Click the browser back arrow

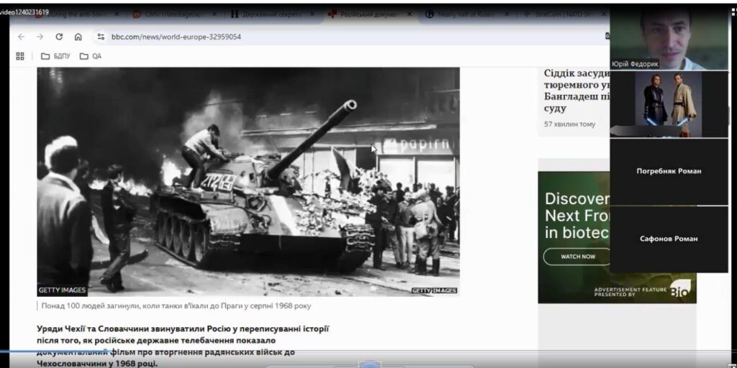tap(21, 37)
